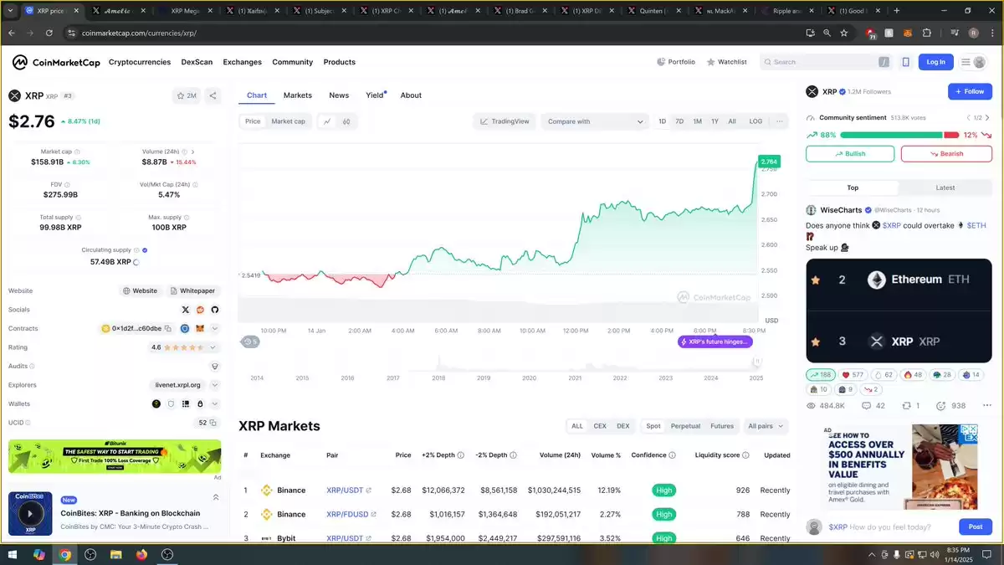The width and height of the screenshot is (1004, 565).
Task: Vote Bullish on XRP sentiment
Action: pos(850,154)
